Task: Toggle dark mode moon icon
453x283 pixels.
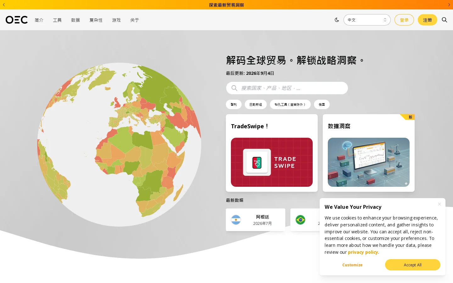Action: coord(337,20)
